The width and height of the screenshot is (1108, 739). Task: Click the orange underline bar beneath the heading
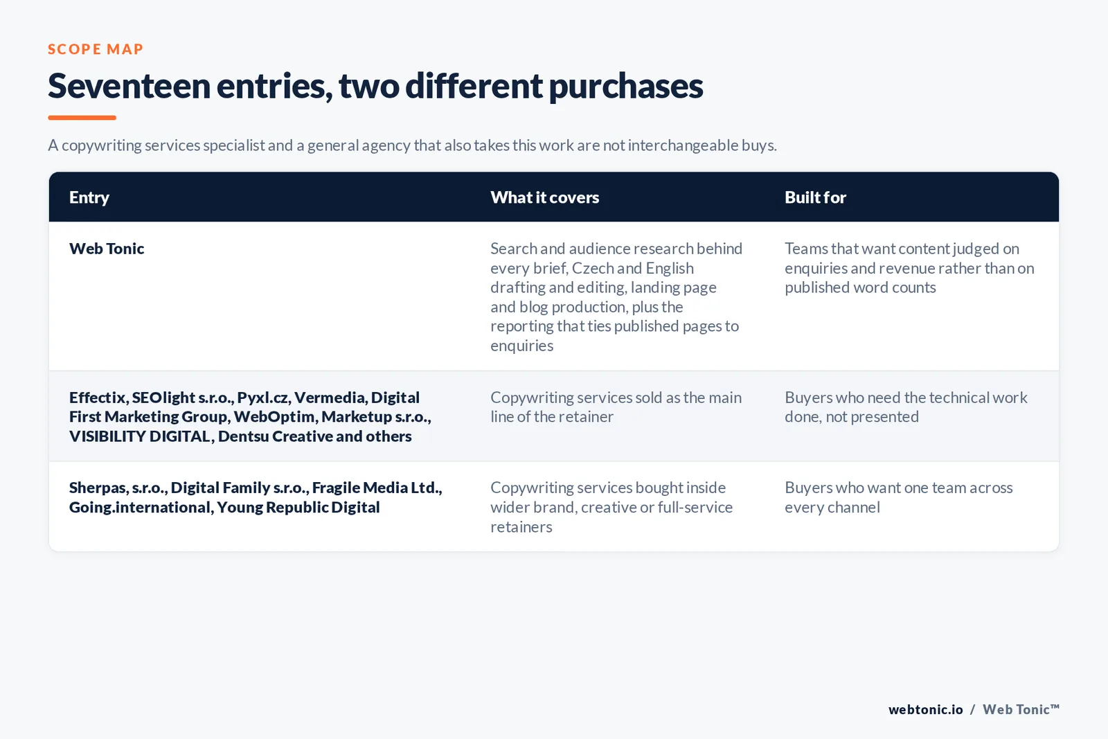coord(82,118)
